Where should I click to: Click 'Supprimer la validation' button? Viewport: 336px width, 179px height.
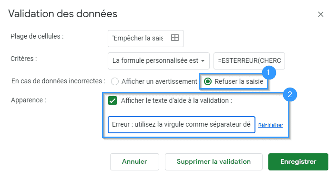point(214,162)
